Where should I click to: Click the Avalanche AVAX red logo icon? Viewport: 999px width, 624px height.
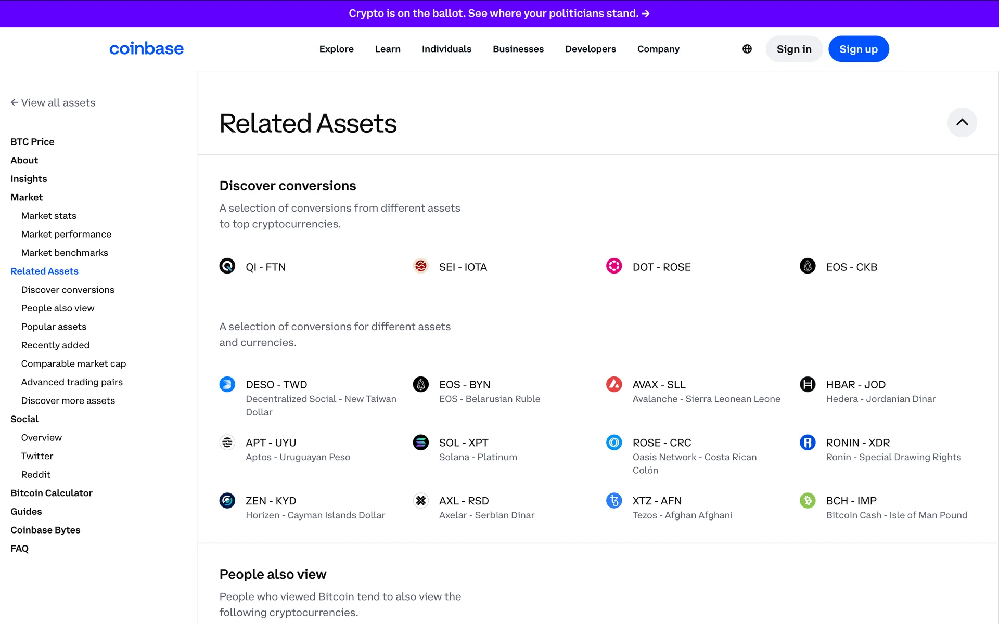point(614,384)
